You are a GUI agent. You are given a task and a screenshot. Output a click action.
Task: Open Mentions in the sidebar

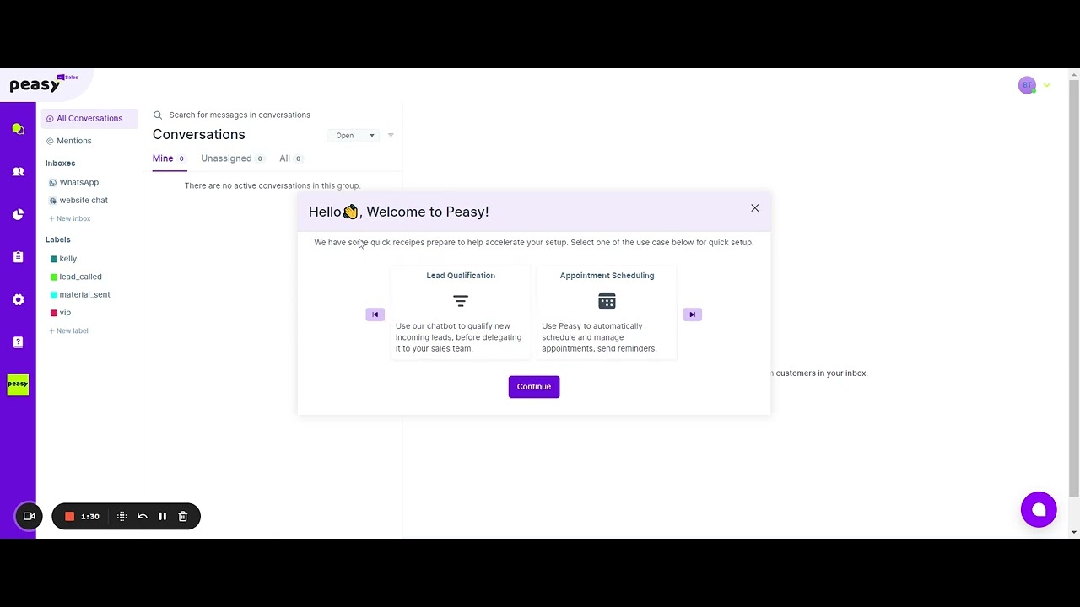click(x=69, y=141)
